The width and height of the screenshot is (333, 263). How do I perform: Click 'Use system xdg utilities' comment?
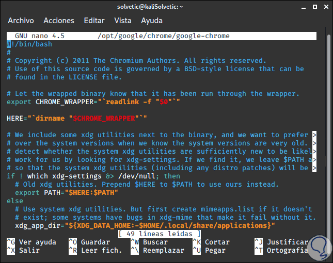click(x=163, y=209)
